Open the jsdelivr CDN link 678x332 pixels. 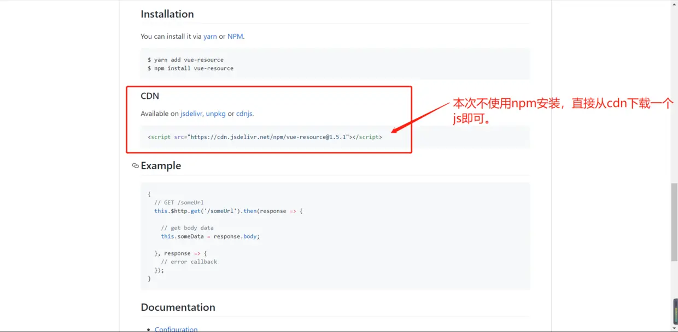coord(191,114)
